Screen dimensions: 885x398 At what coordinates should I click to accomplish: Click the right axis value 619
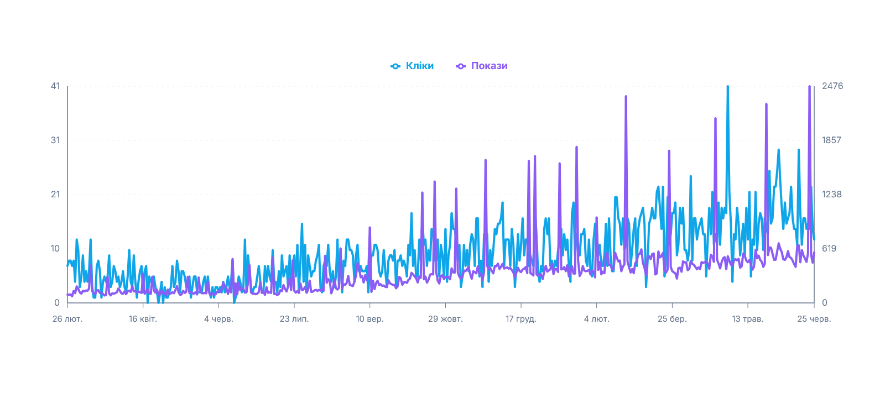tap(829, 248)
